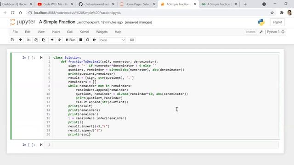This screenshot has width=294, height=165.
Task: View site information icon in address bar
Action: coord(30,13)
